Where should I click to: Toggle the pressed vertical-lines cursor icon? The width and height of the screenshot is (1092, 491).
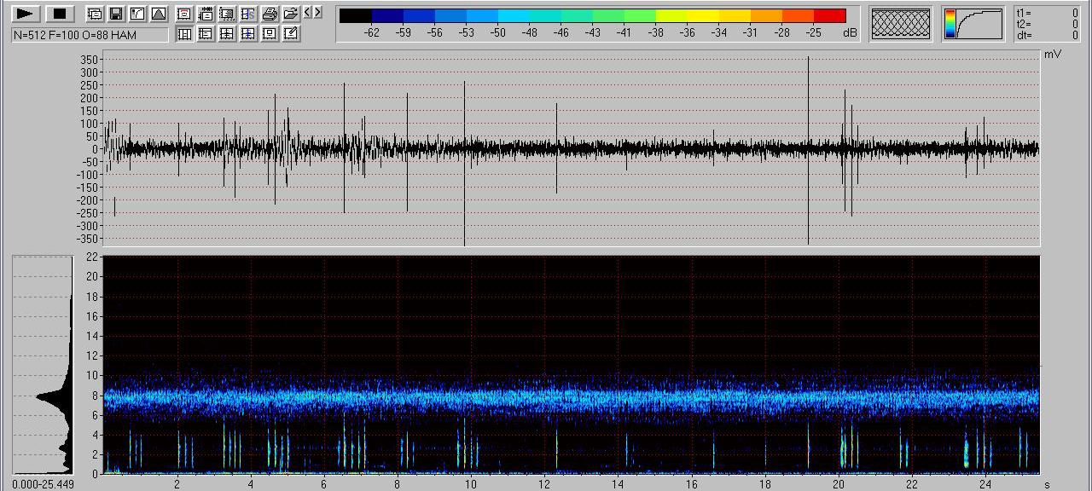pos(183,33)
